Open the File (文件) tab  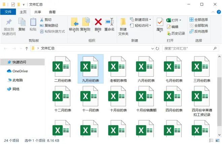pyautogui.click(x=8, y=12)
